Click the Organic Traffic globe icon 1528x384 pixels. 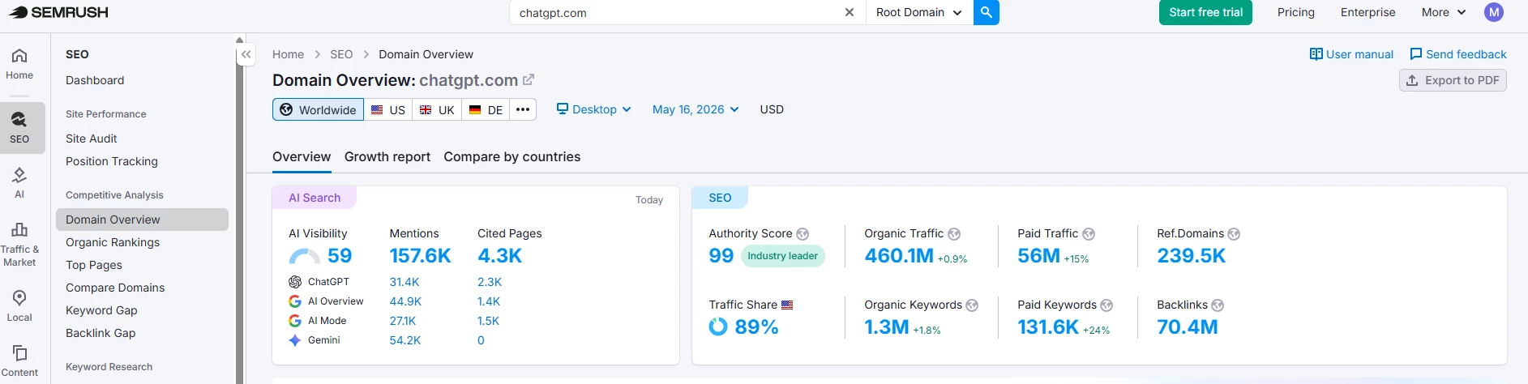(954, 234)
